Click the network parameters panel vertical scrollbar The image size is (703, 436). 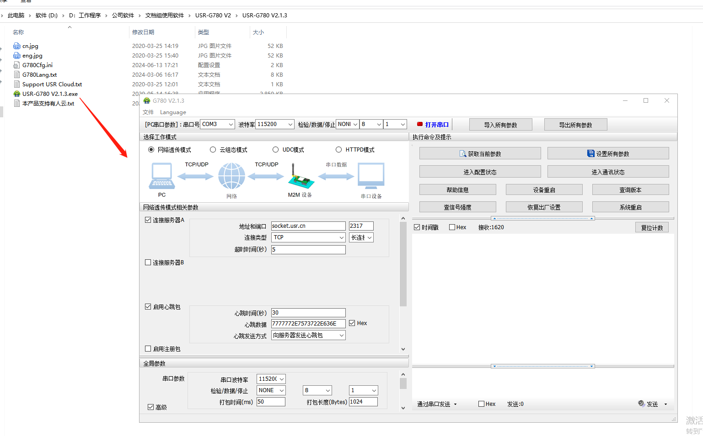pyautogui.click(x=403, y=265)
